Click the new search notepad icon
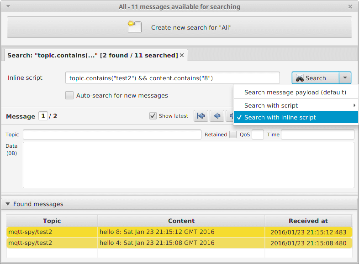 pos(134,27)
